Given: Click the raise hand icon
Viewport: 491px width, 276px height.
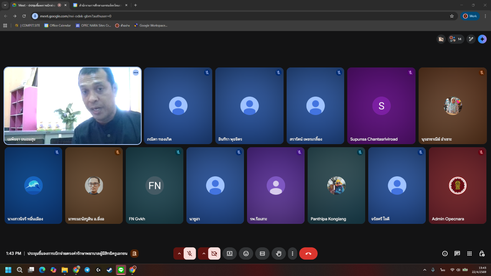Looking at the screenshot, I should (x=279, y=253).
